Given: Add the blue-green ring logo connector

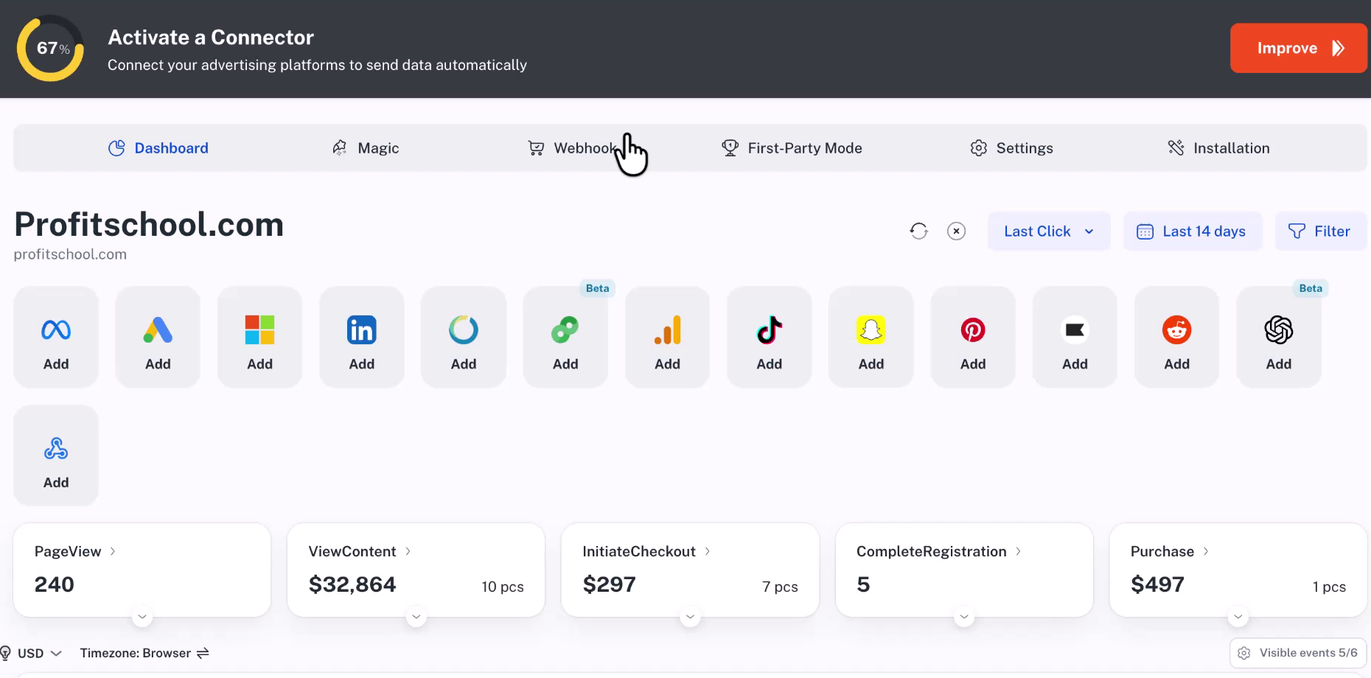Looking at the screenshot, I should [x=464, y=338].
